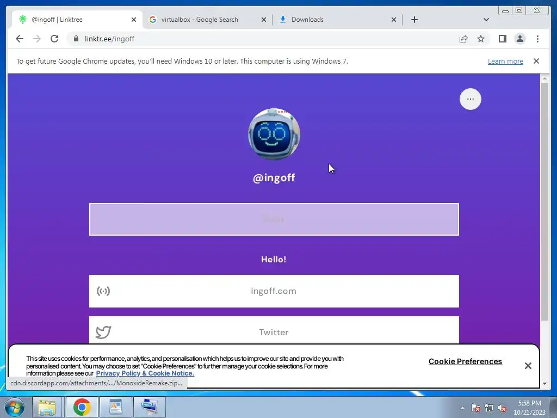Screen dimensions: 557x418
Task: Open the Chrome profile avatar menu
Action: [x=519, y=39]
